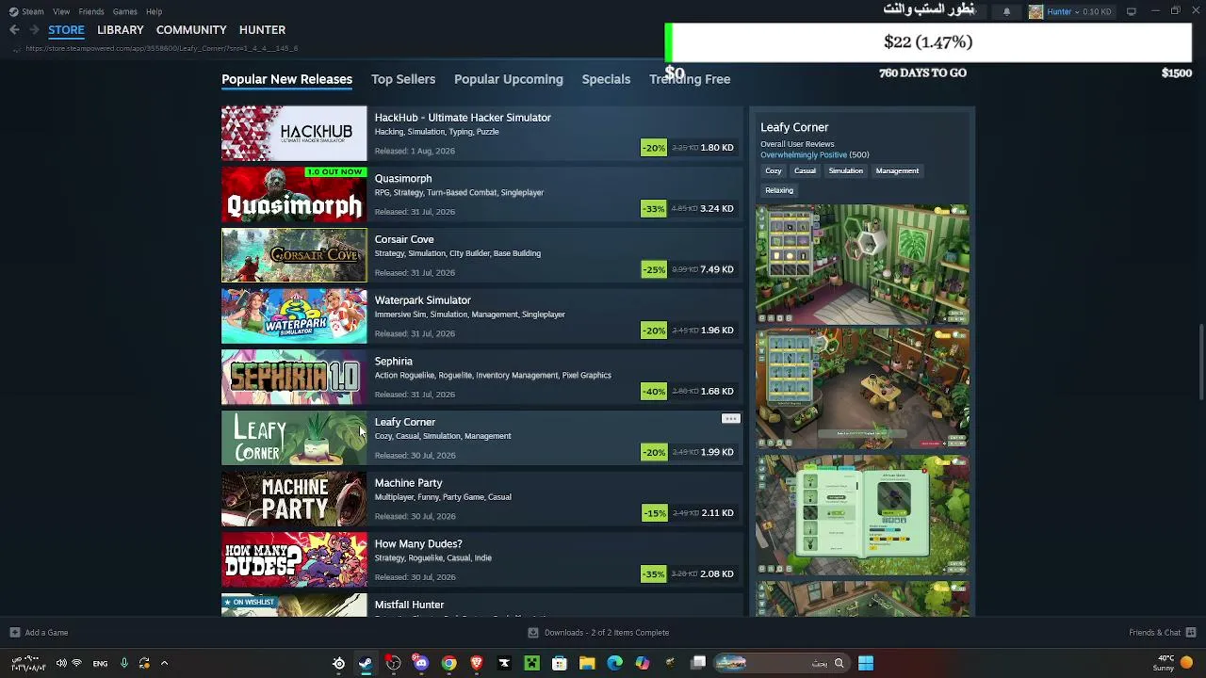Screen dimensions: 1206x678
Task: Click the Relaxing tag in preview panel
Action: coord(779,190)
